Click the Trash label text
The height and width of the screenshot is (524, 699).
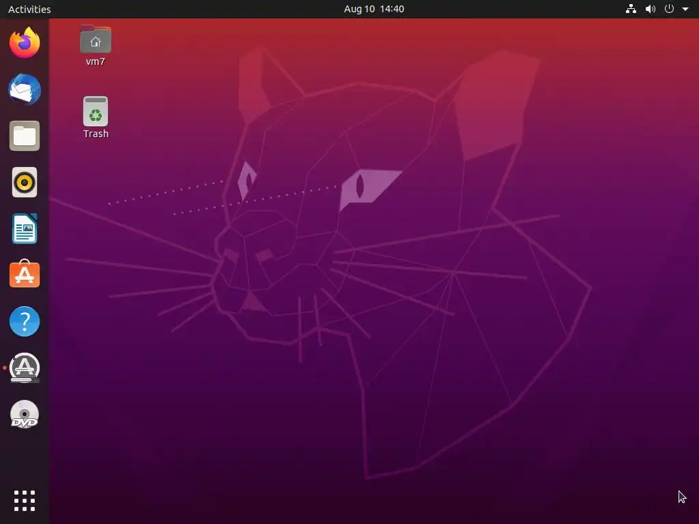click(96, 134)
